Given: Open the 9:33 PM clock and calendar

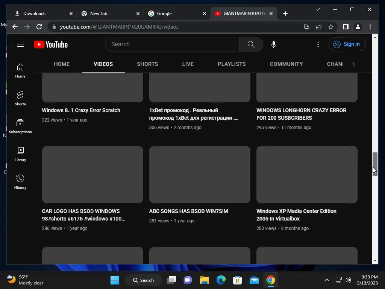Looking at the screenshot, I should tap(367, 280).
